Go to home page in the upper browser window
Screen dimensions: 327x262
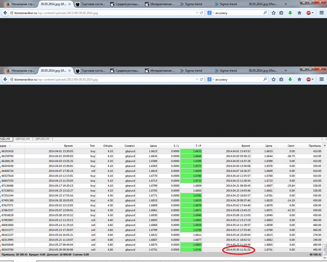[299, 13]
